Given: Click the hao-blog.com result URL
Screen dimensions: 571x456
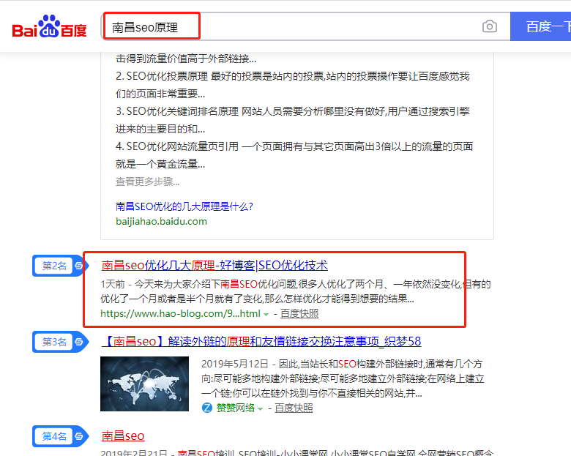Looking at the screenshot, I should [180, 313].
